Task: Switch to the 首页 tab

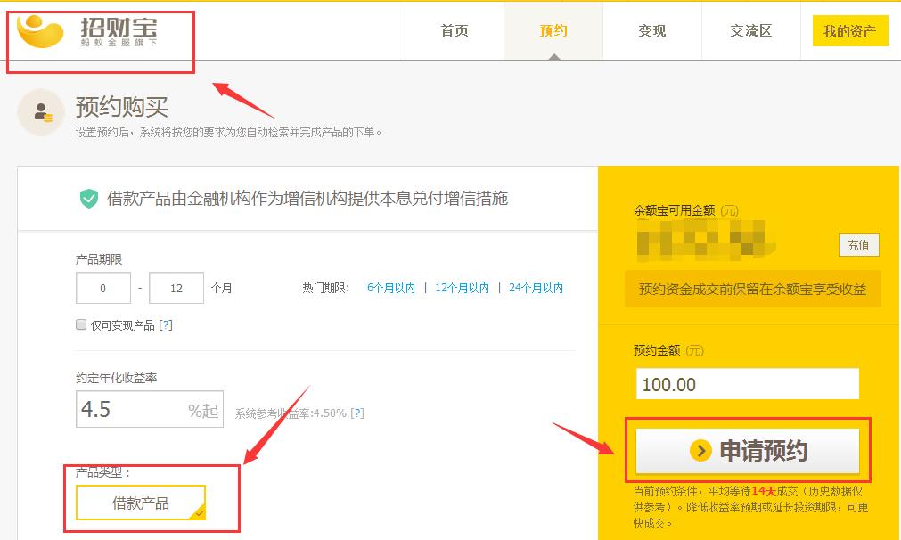Action: (455, 30)
